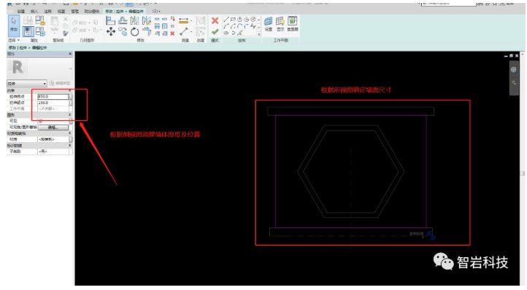This screenshot has height=290, width=527.
Task: Activate the Rotate tool
Action: pyautogui.click(x=134, y=32)
